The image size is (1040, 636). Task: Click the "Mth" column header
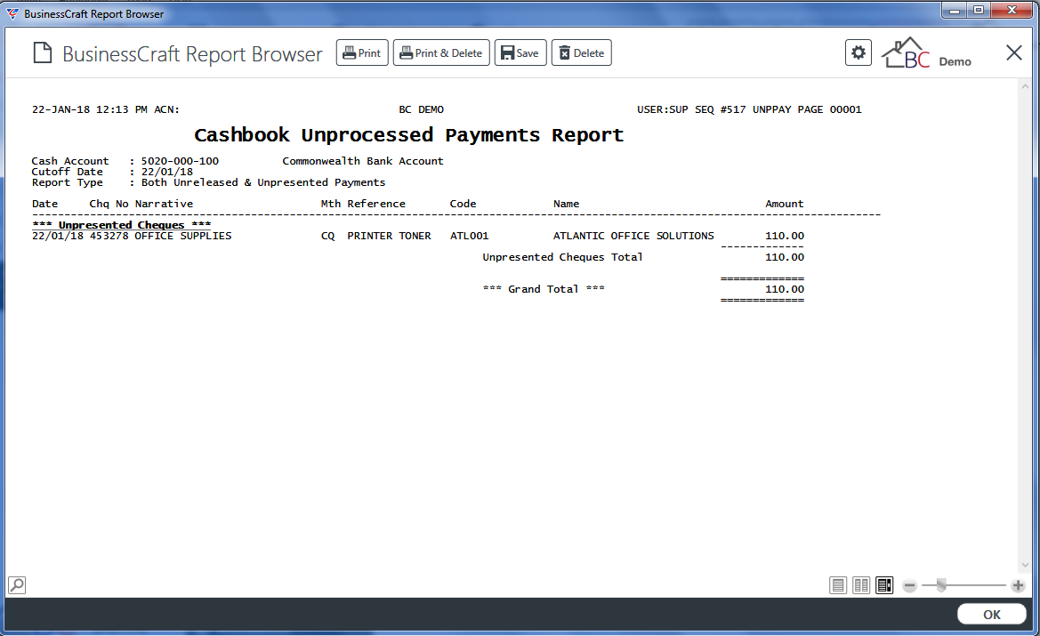[330, 204]
